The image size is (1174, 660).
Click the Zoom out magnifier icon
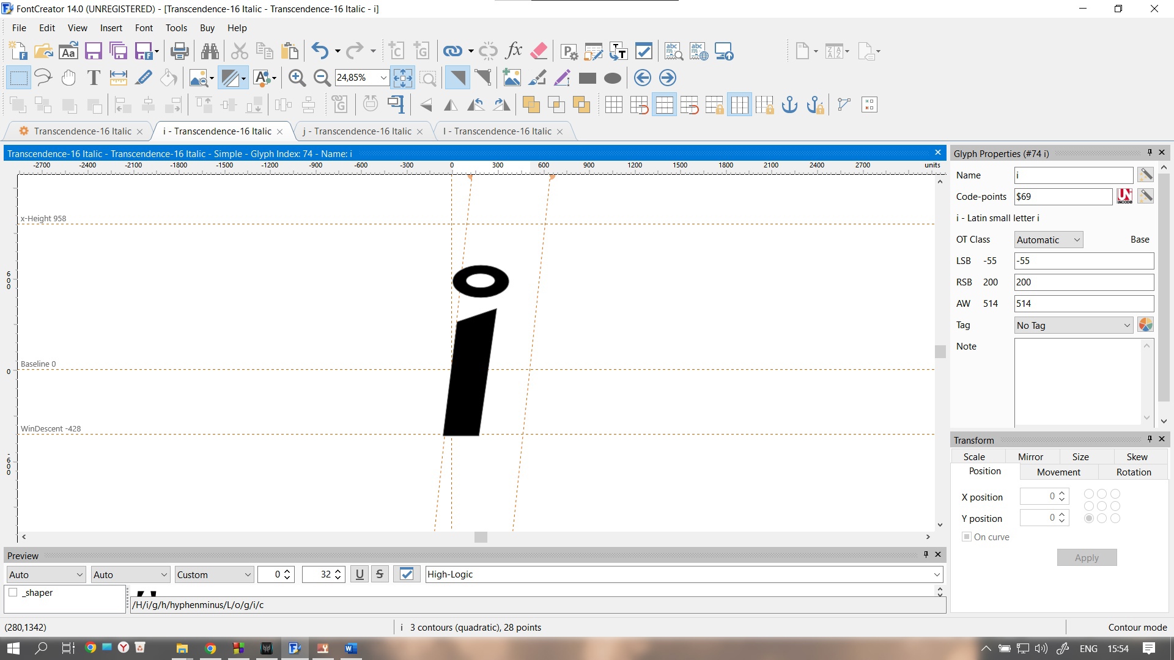(x=322, y=78)
